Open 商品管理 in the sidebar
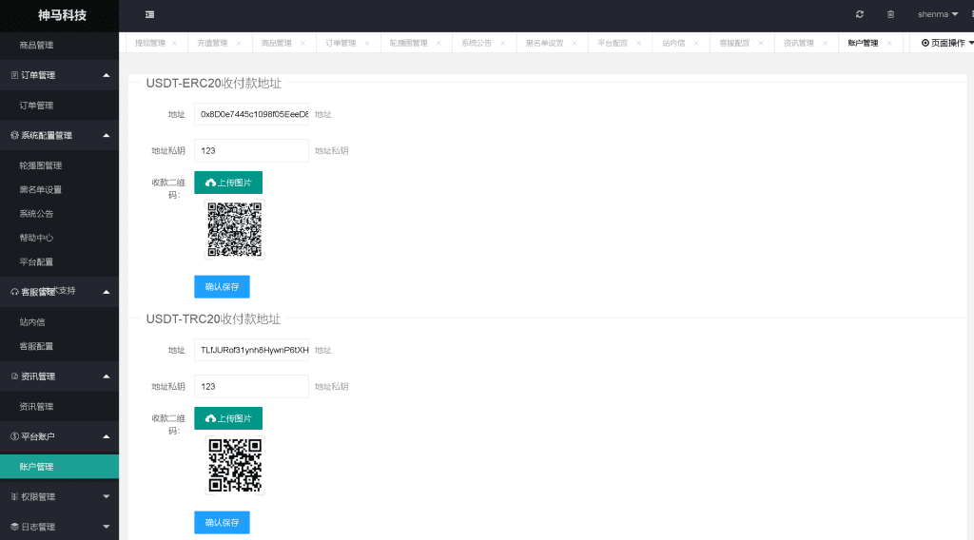The width and height of the screenshot is (974, 540). coord(59,45)
